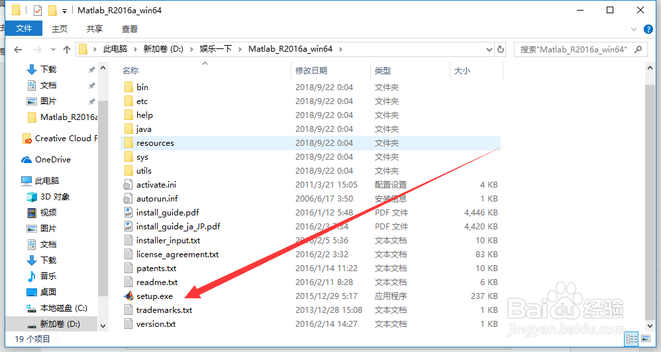Click the install_guide_ja_JP.pdf PDF icon
Screen dimensions: 661x352
pos(128,227)
